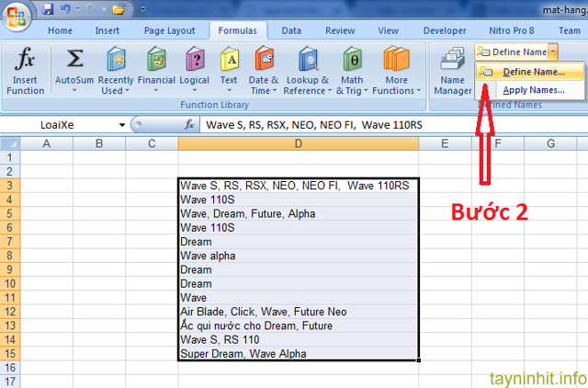Viewport: 588px width, 388px height.
Task: Click the Insert Function icon
Action: (x=25, y=71)
